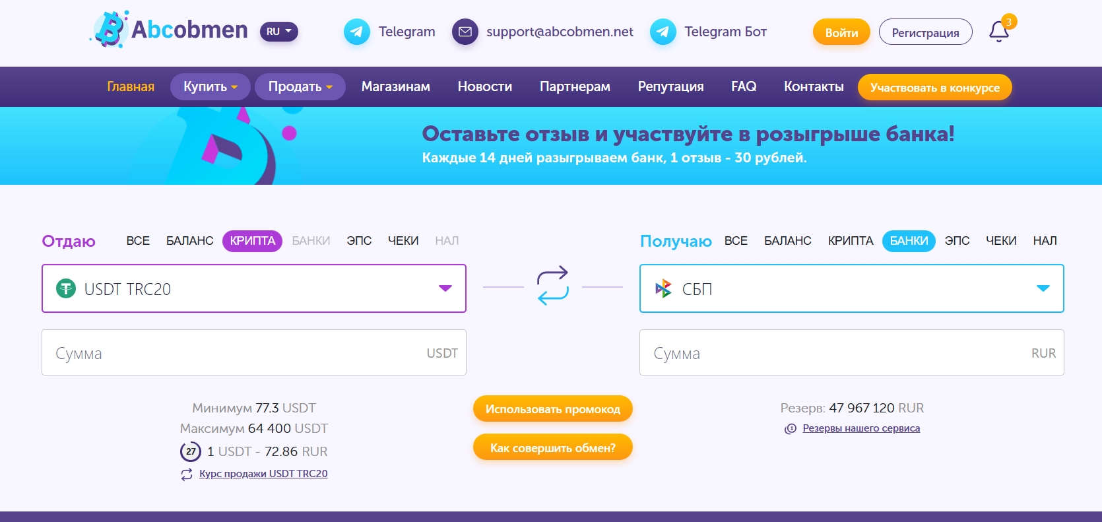Click the reserve value 47 967 120 RUR
The height and width of the screenshot is (522, 1102).
point(876,408)
